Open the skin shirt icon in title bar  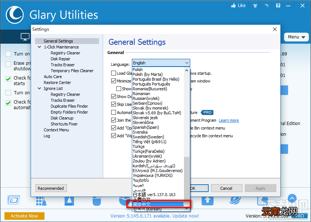(x=255, y=6)
